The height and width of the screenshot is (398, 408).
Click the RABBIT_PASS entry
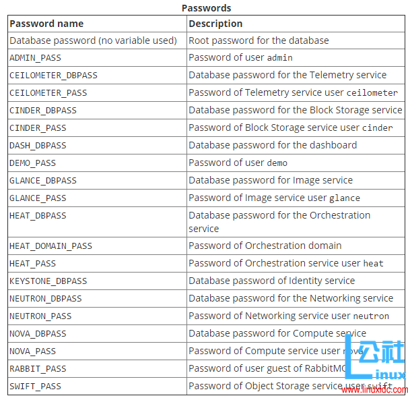pos(38,369)
